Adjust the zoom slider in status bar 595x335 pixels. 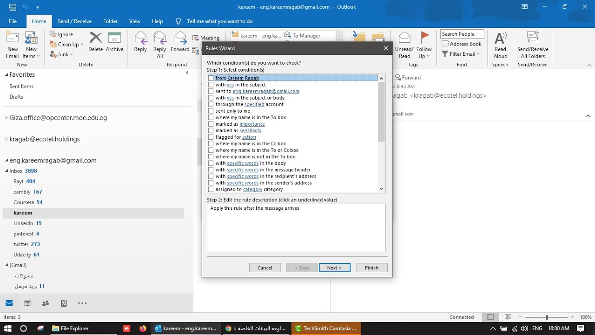click(547, 317)
